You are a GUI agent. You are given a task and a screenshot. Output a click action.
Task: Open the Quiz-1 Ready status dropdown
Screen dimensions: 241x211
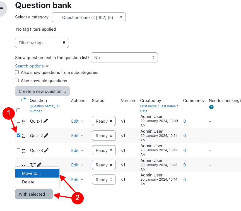click(x=104, y=121)
